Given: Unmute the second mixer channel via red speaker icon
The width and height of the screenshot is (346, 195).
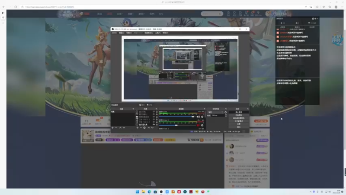Looking at the screenshot, I should (x=198, y=125).
